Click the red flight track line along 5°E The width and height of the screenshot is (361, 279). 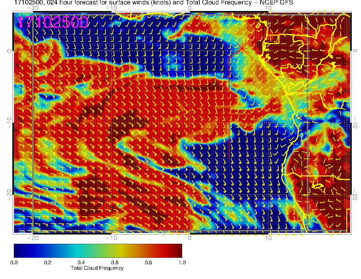(229, 108)
